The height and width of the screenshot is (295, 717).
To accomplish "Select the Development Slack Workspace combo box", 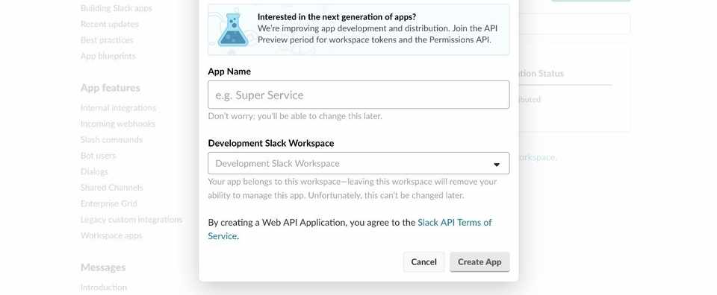I will click(358, 163).
